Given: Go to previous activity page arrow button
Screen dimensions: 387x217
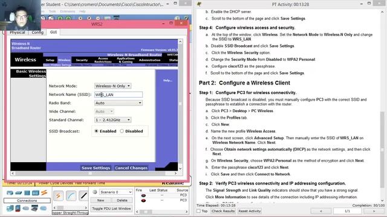Looking at the screenshot, I should coord(321,211).
